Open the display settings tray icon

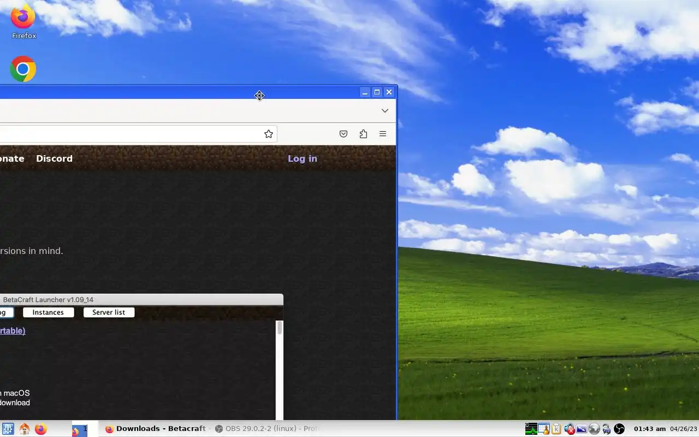(x=582, y=429)
